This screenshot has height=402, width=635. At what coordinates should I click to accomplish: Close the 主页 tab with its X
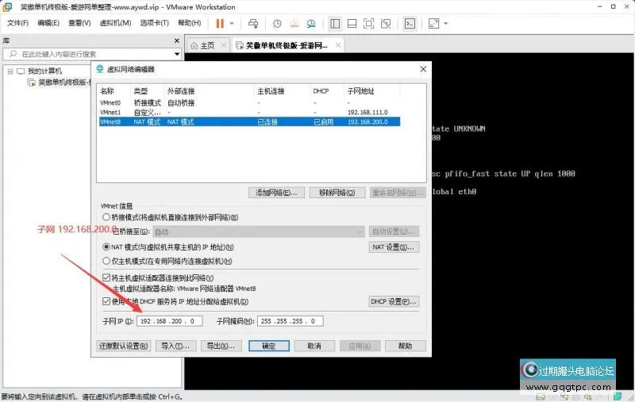[224, 46]
